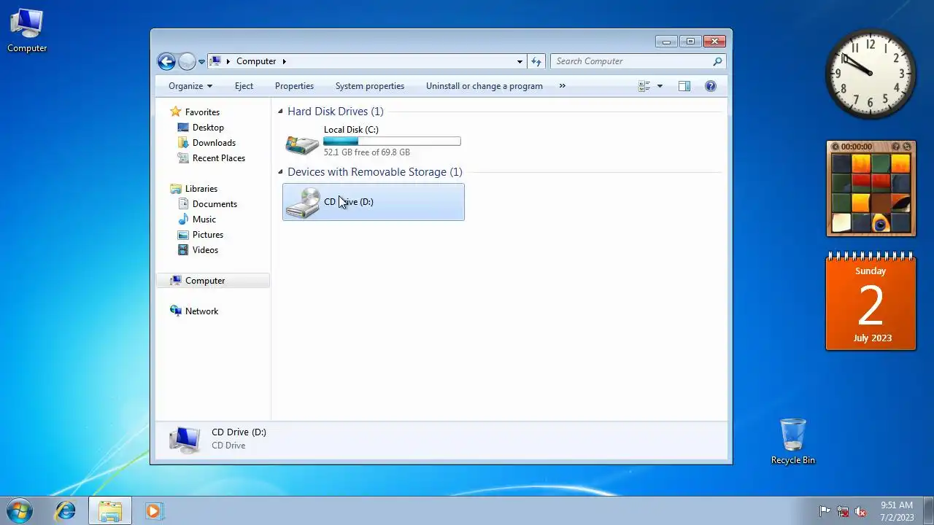The width and height of the screenshot is (934, 525).
Task: Open the Organize menu
Action: click(x=190, y=86)
